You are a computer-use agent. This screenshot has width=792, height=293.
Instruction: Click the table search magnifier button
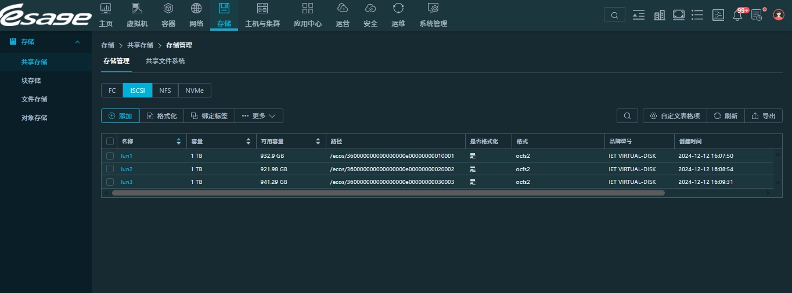point(627,116)
